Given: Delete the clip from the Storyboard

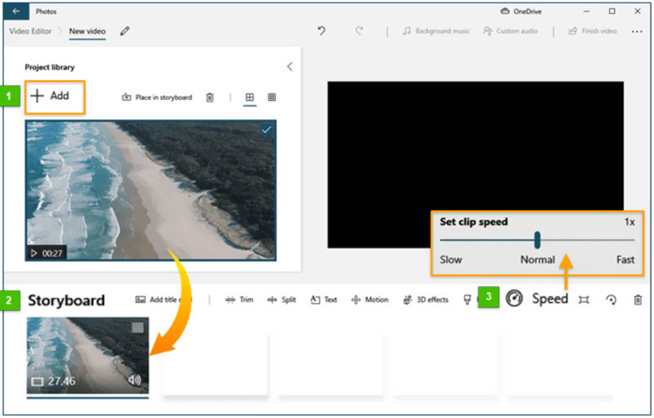Looking at the screenshot, I should [x=638, y=299].
